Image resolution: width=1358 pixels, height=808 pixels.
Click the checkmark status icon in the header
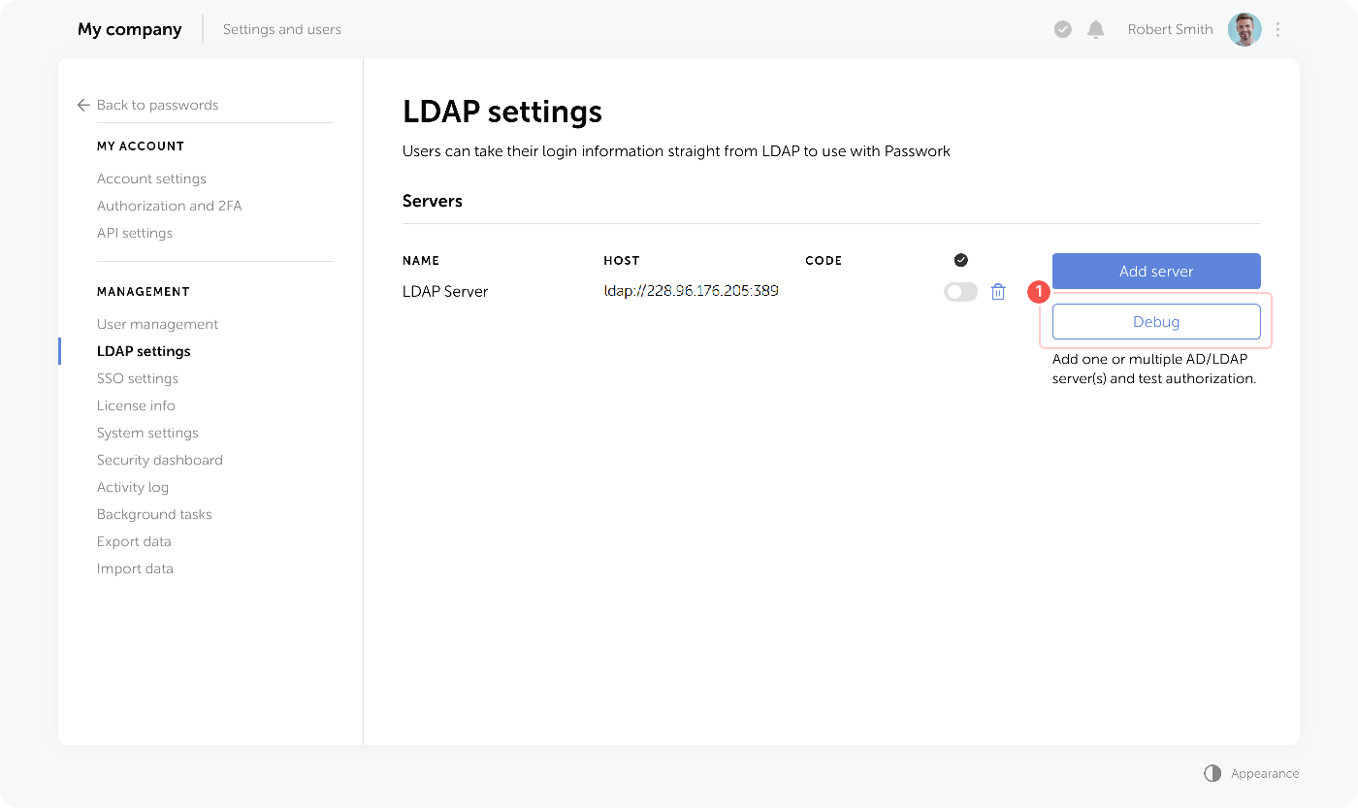[1062, 29]
